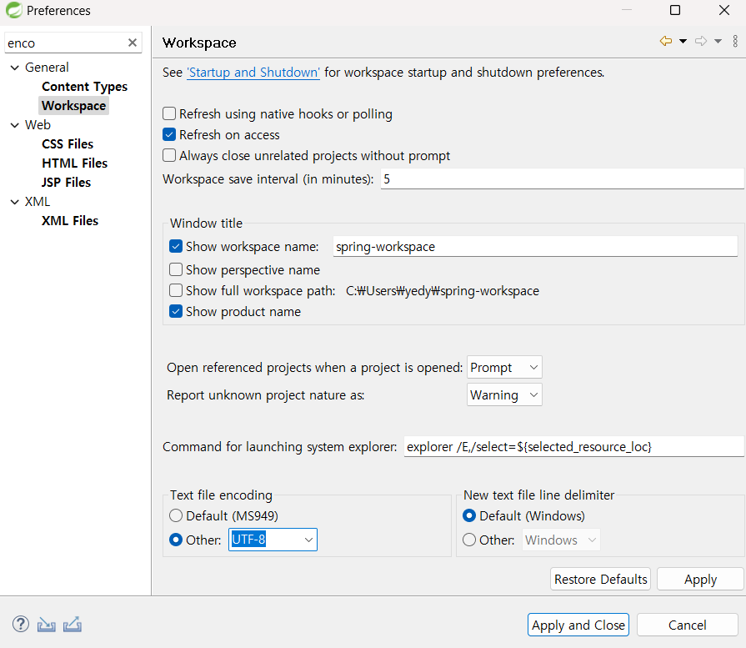746x648 pixels.
Task: Click the General tree label
Action: coord(47,68)
